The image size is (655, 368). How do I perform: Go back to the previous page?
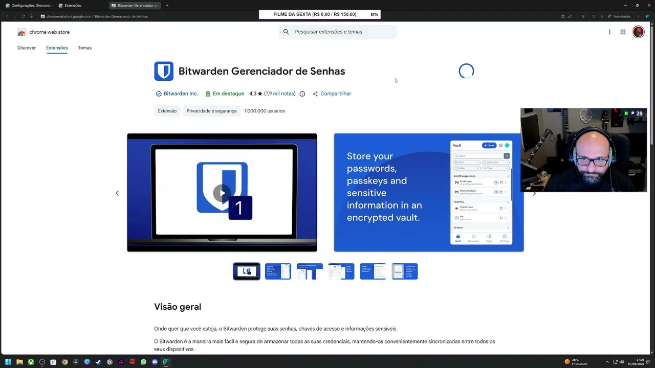coord(7,16)
